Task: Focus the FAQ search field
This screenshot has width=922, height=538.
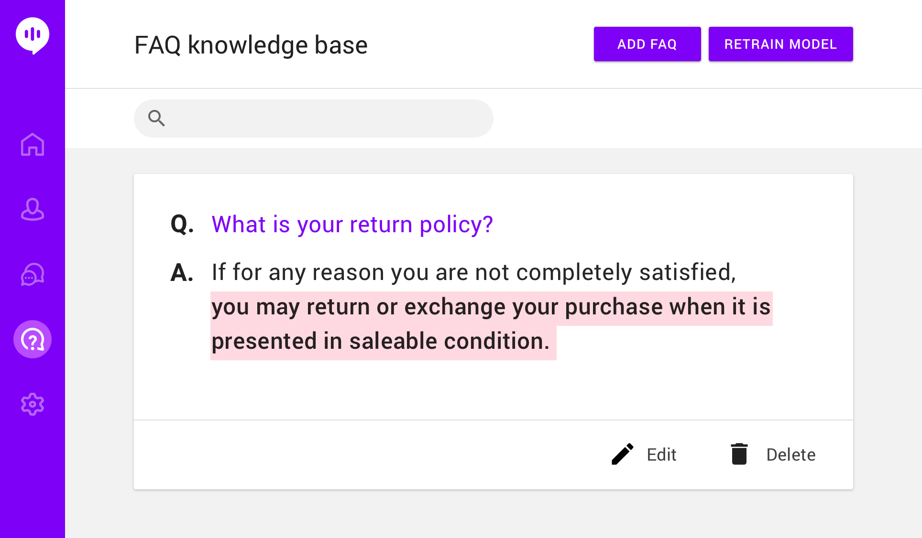Action: point(314,118)
